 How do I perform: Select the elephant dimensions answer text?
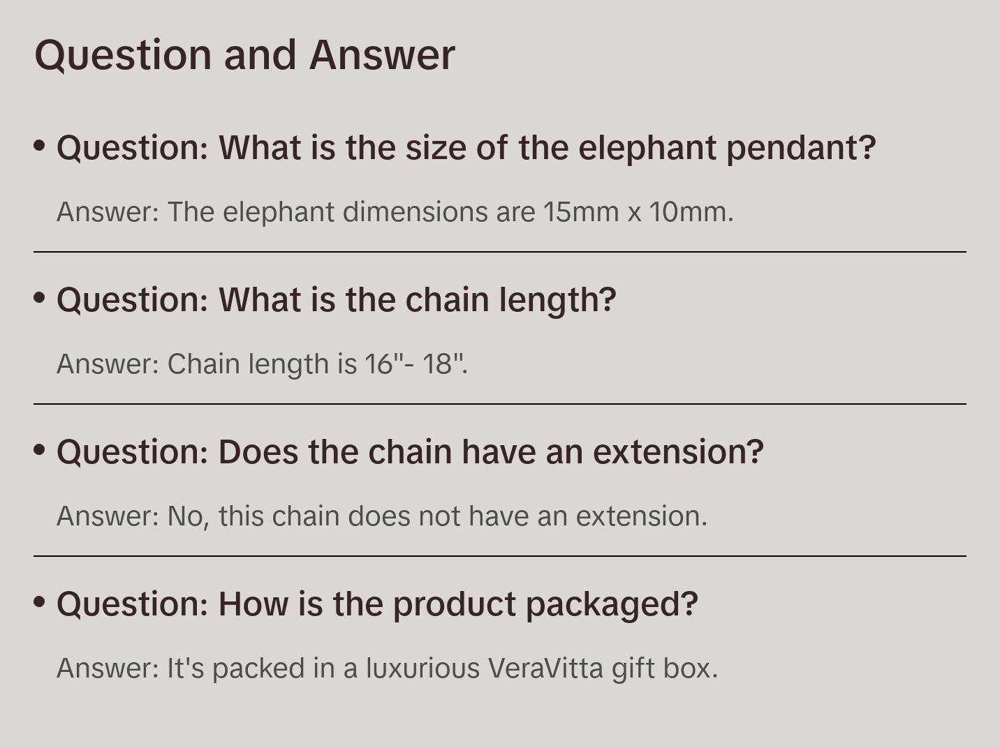395,212
